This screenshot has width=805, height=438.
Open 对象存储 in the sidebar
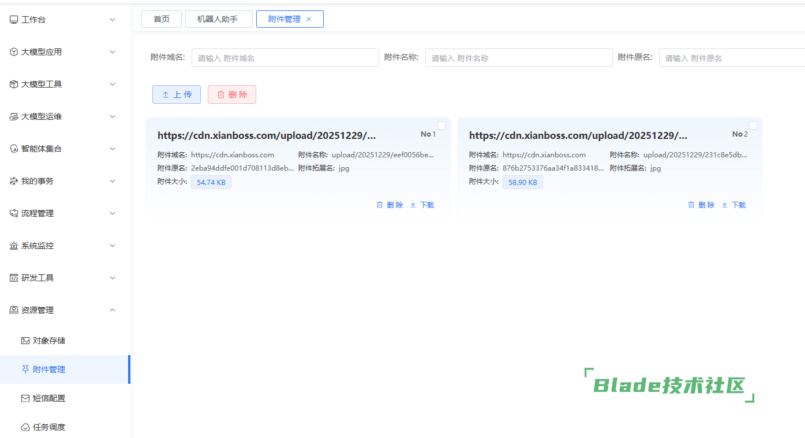49,341
